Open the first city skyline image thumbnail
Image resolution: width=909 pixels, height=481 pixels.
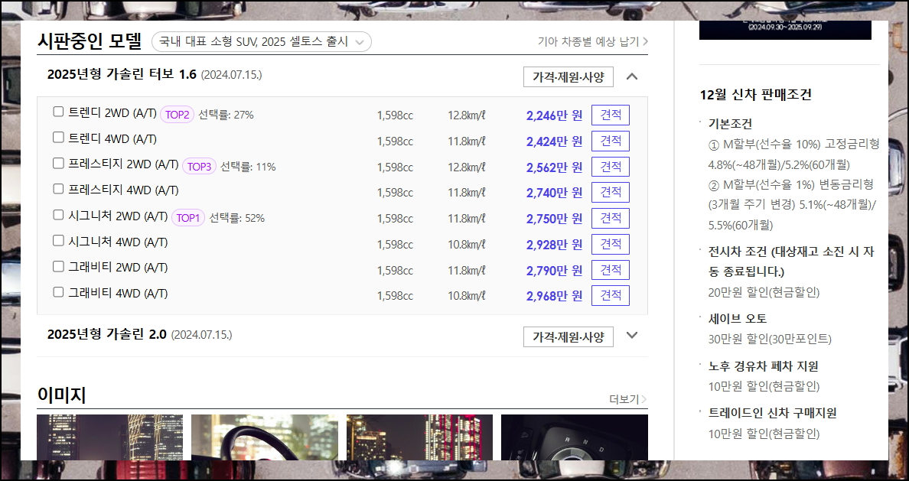pyautogui.click(x=109, y=437)
